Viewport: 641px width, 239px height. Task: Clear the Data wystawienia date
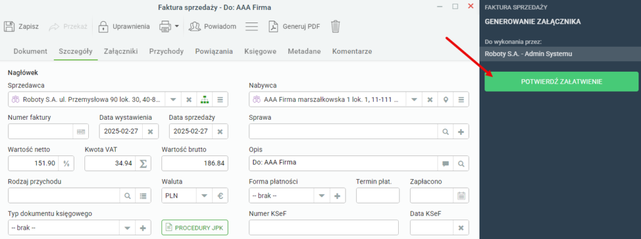point(150,131)
